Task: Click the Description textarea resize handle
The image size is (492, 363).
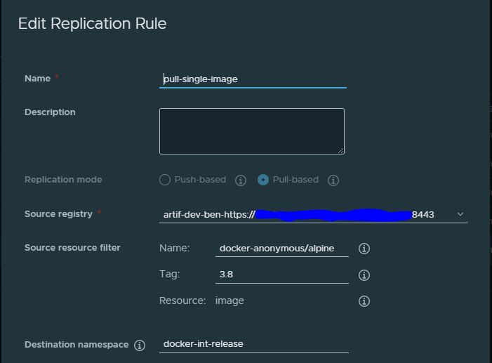Action: pyautogui.click(x=341, y=151)
